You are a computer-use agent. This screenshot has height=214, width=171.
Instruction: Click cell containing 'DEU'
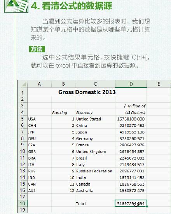(x=39, y=139)
